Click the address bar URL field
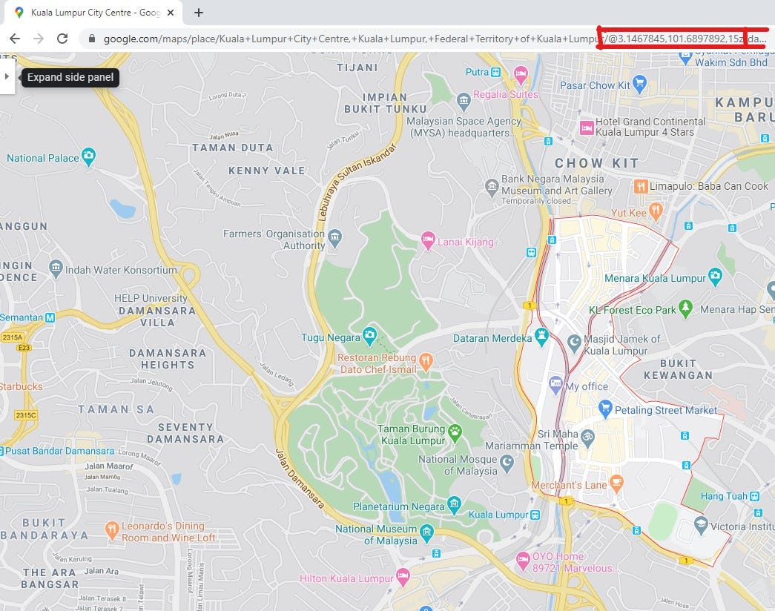775x611 pixels. coord(429,39)
